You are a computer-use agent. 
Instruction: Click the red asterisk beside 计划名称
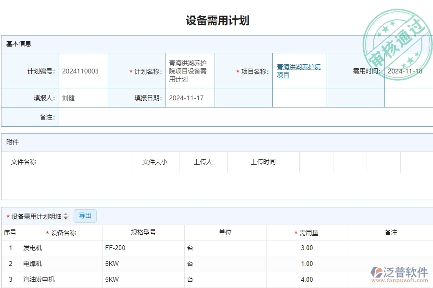130,71
